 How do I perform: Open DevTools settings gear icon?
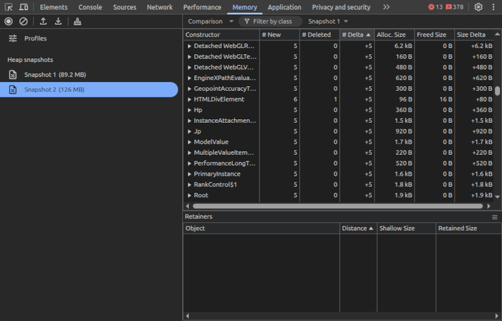[478, 7]
